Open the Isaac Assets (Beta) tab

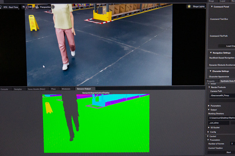point(36,89)
